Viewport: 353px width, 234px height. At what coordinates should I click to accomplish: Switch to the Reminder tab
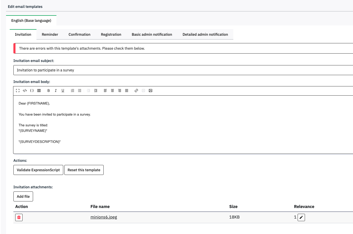[x=50, y=34]
